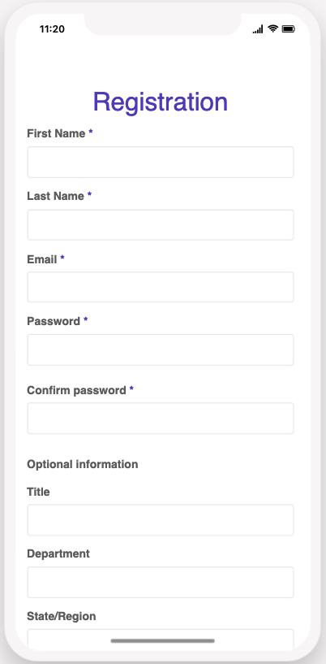Click the Email field label
326x664 pixels.
42,259
